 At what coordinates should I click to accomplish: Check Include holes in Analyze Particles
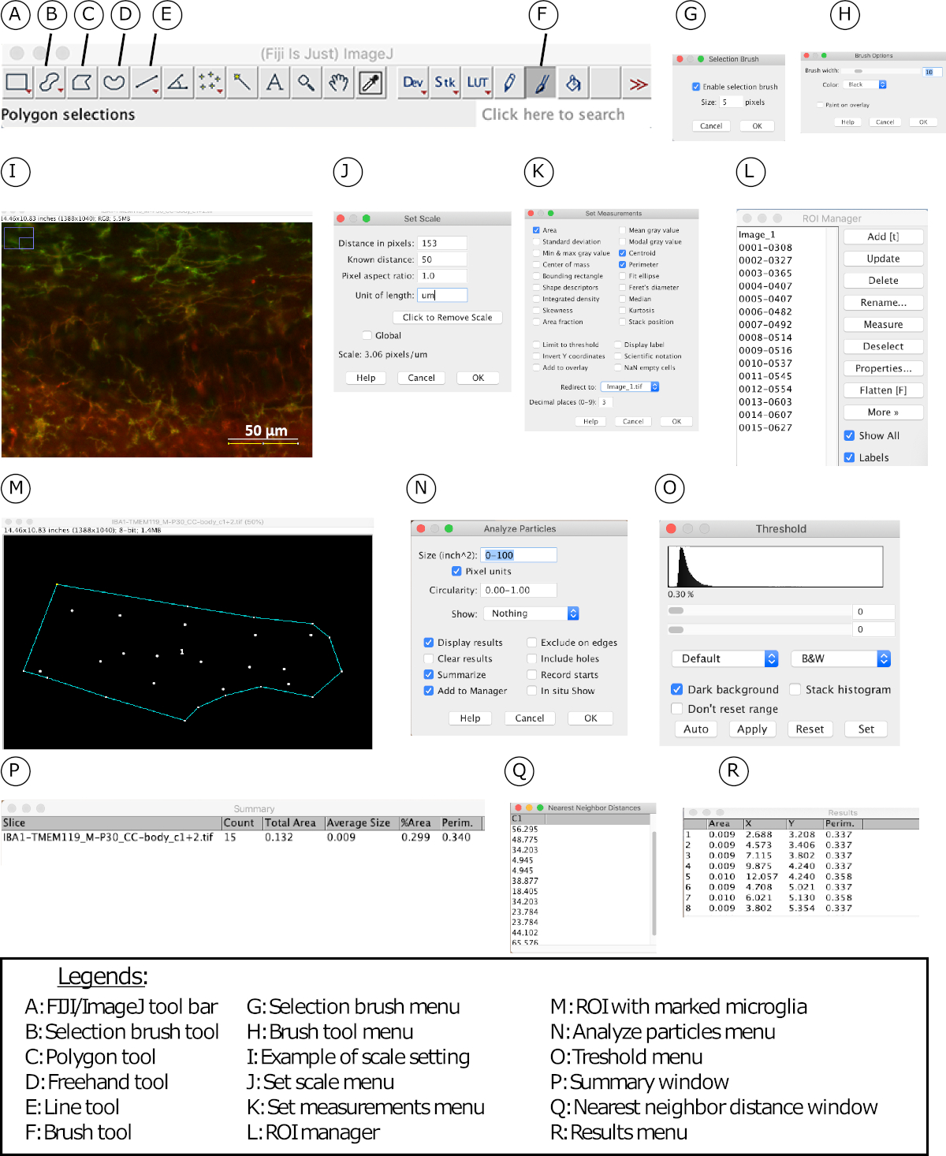pyautogui.click(x=532, y=658)
